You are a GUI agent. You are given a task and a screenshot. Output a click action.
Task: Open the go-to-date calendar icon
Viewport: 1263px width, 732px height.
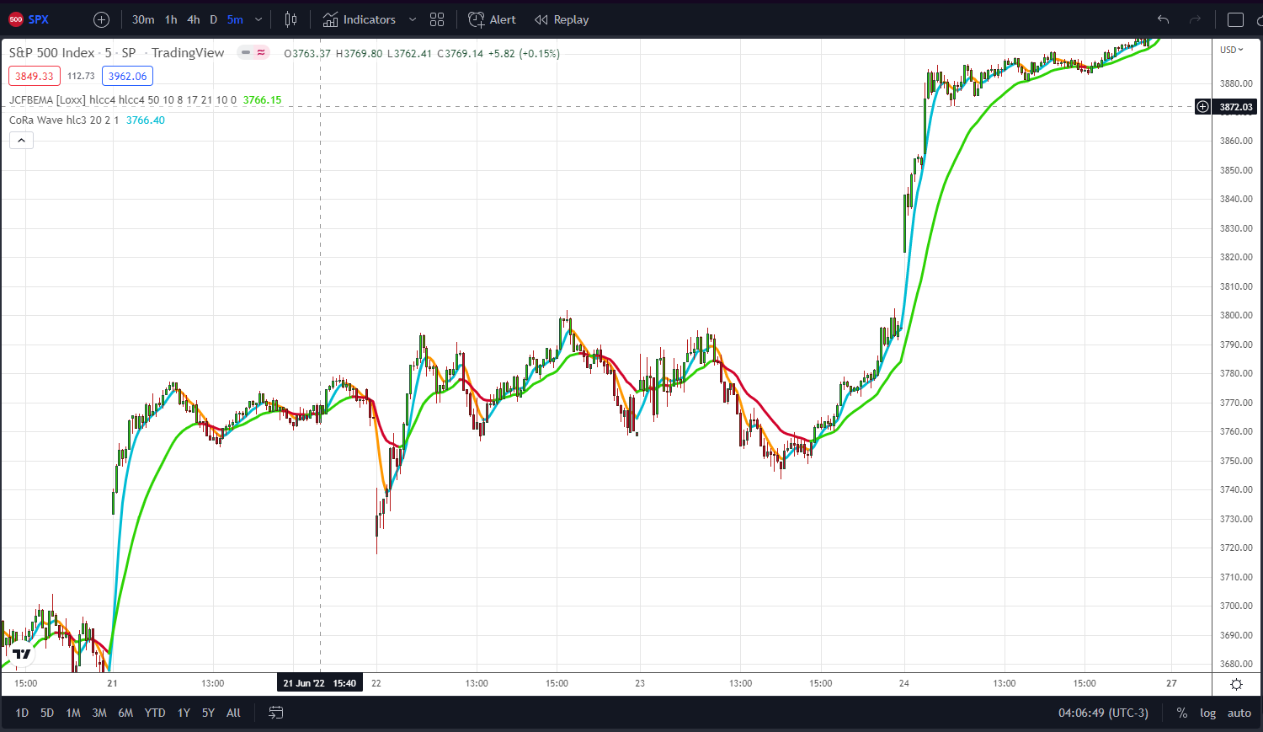coord(275,713)
